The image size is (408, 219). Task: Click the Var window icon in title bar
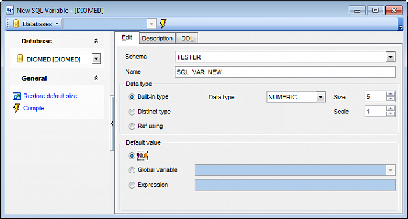pos(10,11)
